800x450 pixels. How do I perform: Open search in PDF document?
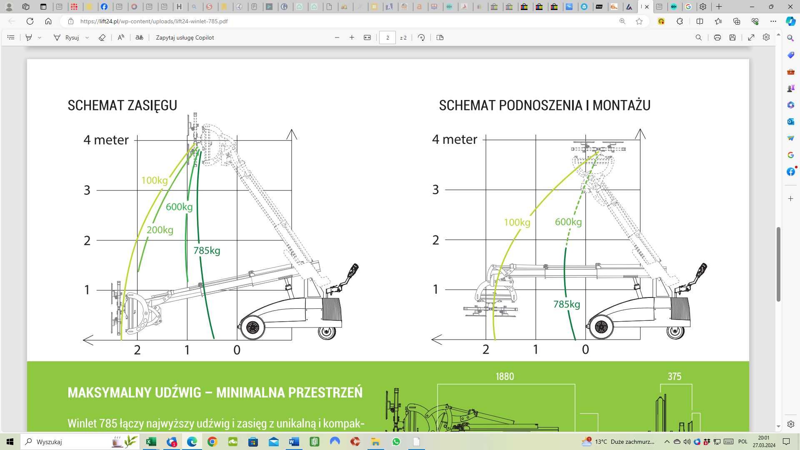tap(699, 37)
